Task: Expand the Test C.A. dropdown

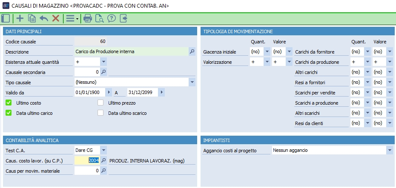Action: (103, 150)
